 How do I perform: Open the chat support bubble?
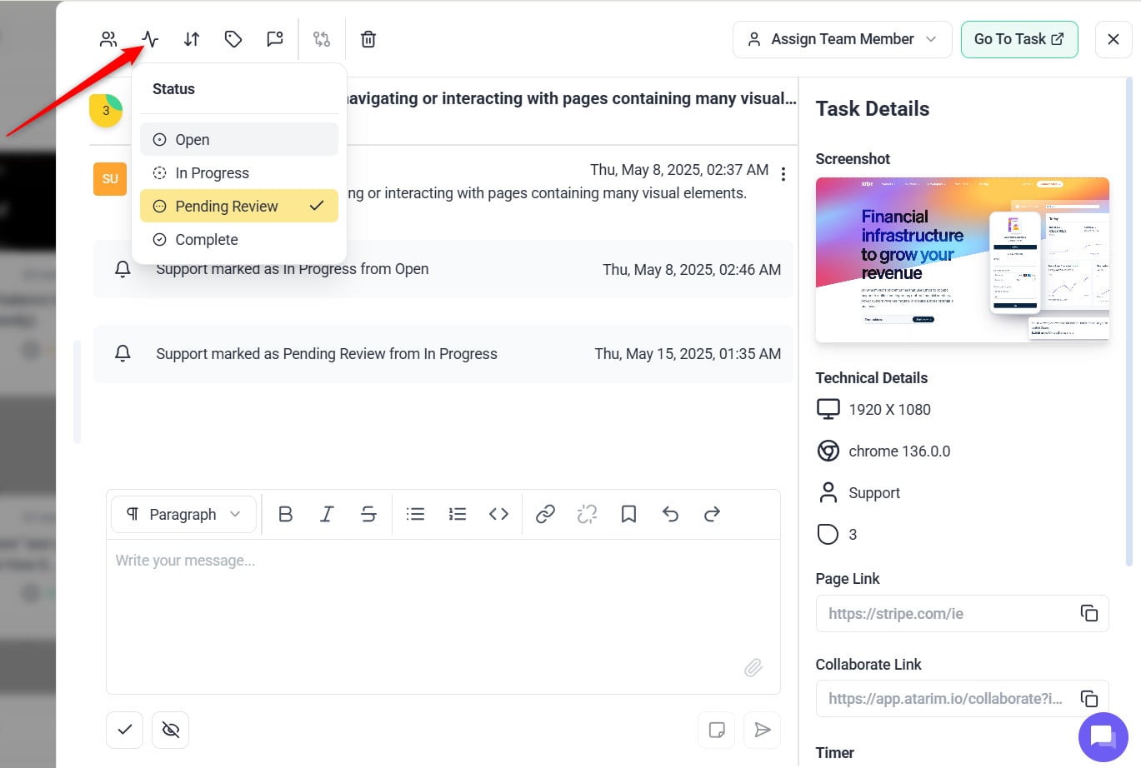pyautogui.click(x=1103, y=737)
